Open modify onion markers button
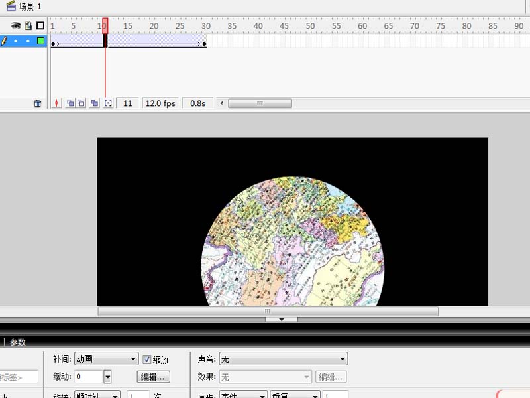530x398 pixels. 109,103
